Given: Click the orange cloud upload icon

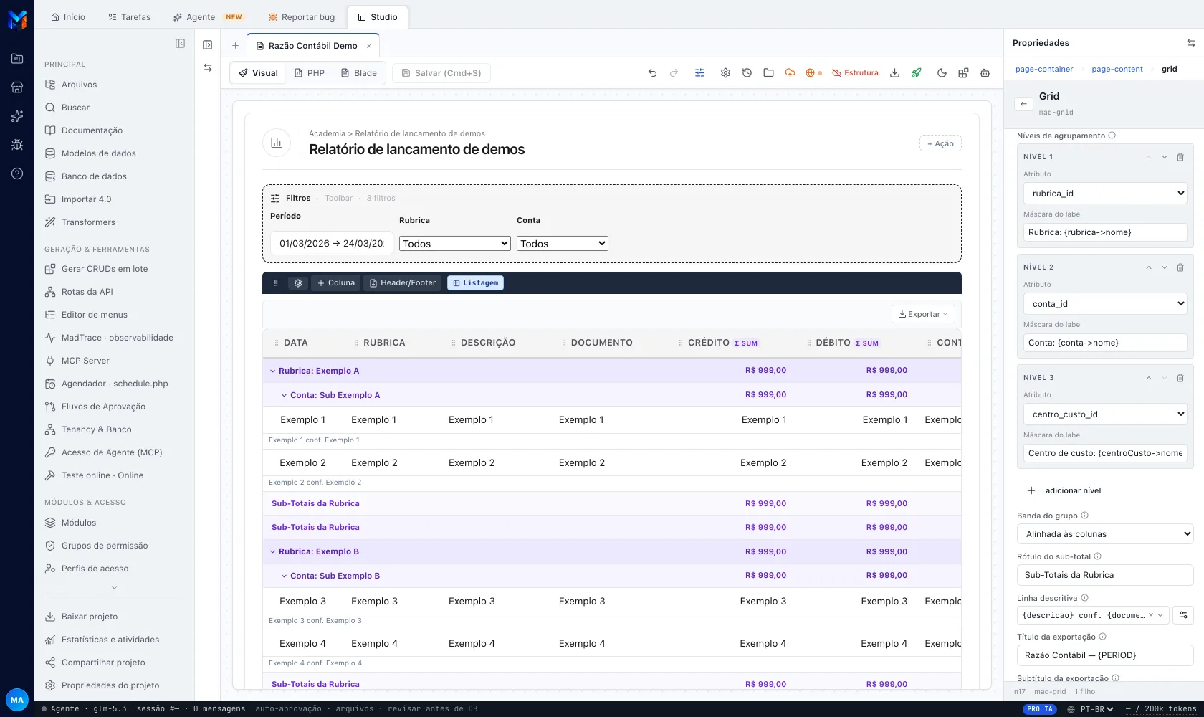Looking at the screenshot, I should pyautogui.click(x=790, y=73).
